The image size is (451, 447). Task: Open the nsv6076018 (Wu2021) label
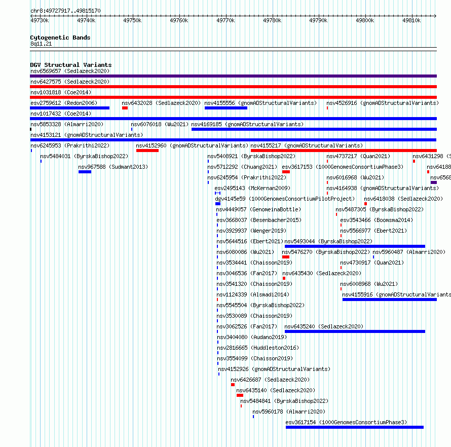coord(160,124)
